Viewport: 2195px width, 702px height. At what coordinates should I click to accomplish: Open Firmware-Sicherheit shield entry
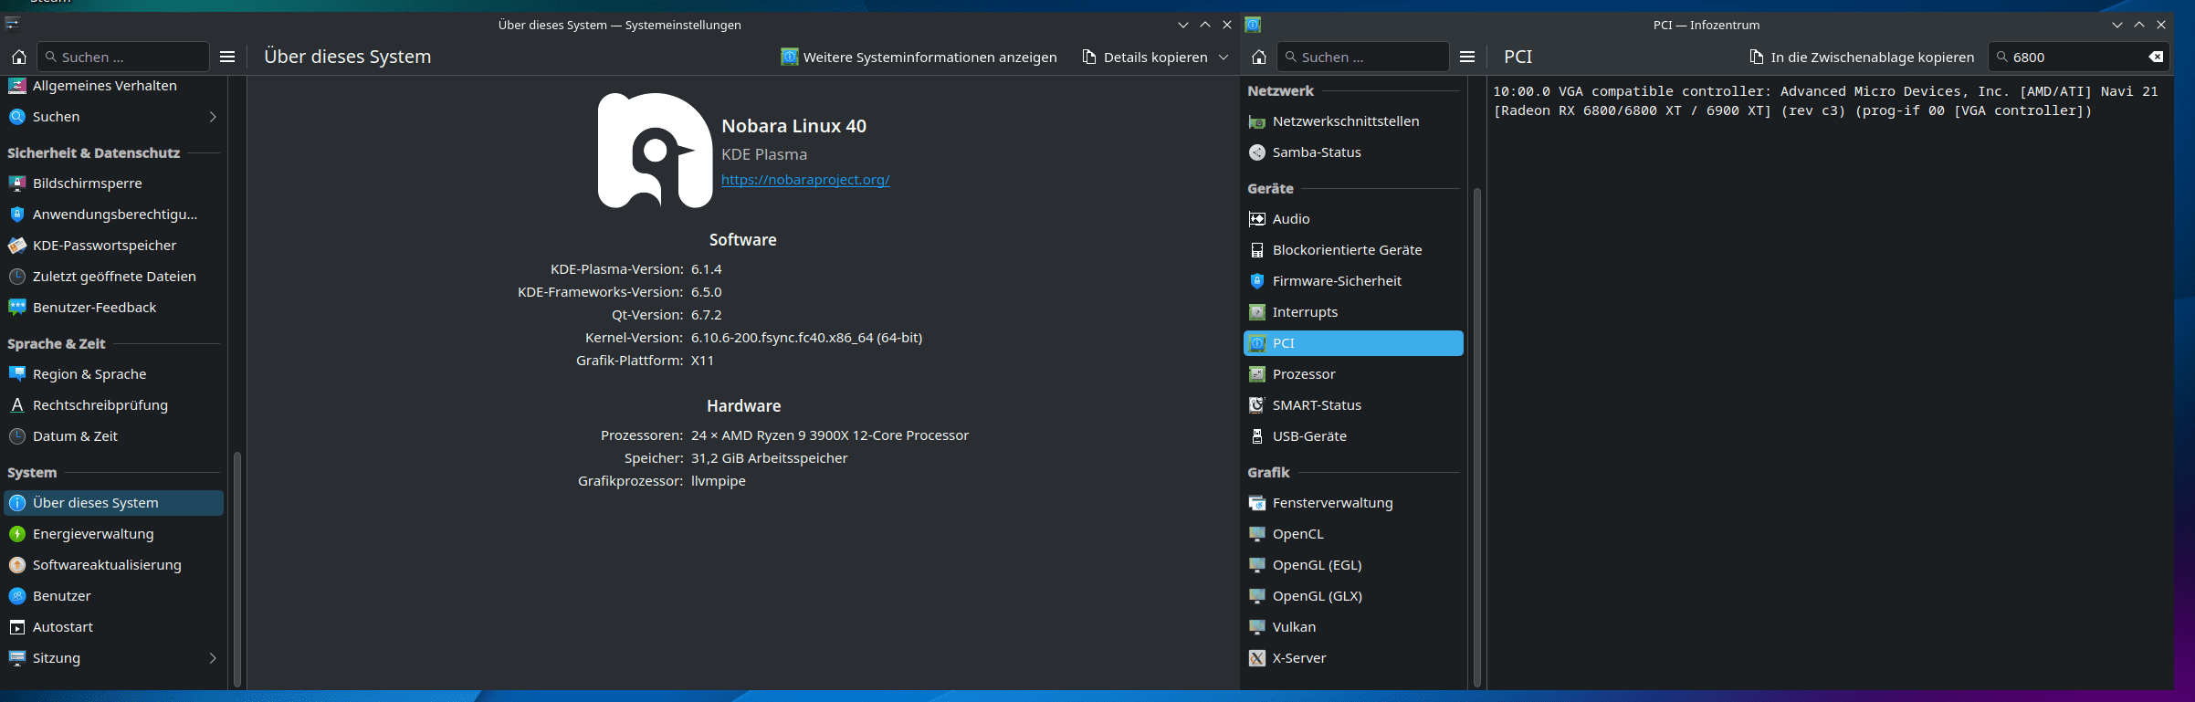click(x=1337, y=281)
